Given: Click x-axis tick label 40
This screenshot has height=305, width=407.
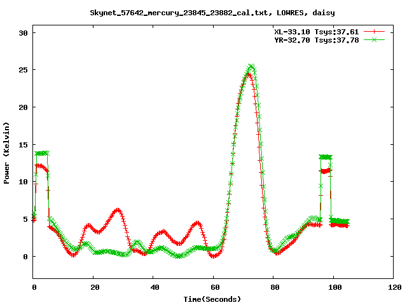Looking at the screenshot, I should [155, 287].
